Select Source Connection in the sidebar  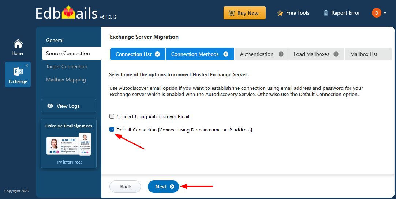click(x=72, y=53)
